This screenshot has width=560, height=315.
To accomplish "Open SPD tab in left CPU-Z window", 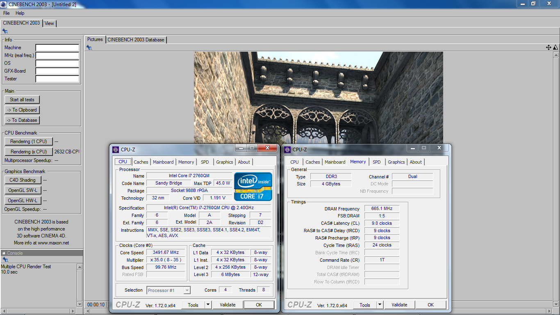I will tap(205, 162).
